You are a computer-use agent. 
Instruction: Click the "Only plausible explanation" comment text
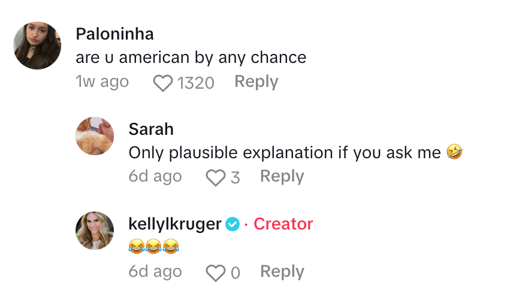click(285, 153)
